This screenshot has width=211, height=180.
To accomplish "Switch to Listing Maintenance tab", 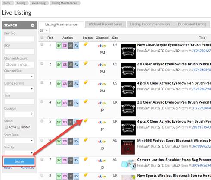I will click(61, 25).
